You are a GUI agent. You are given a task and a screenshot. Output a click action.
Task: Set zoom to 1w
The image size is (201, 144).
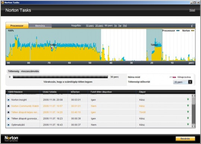(120, 26)
